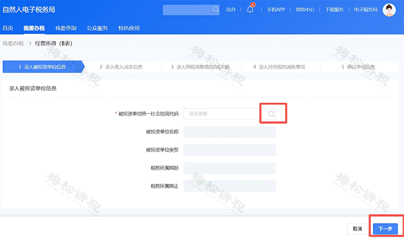Click the 被投资单位统一社会信用代码 input field

click(x=222, y=114)
